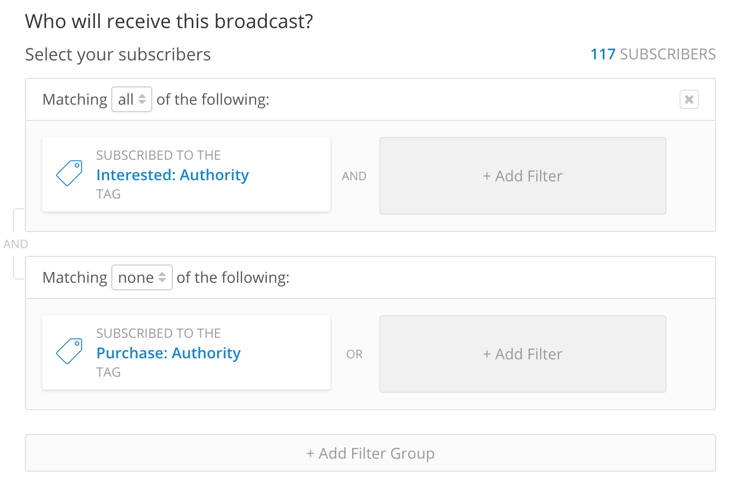The height and width of the screenshot is (490, 754).
Task: Click the tag icon beside Purchase: Authority
Action: pyautogui.click(x=69, y=351)
